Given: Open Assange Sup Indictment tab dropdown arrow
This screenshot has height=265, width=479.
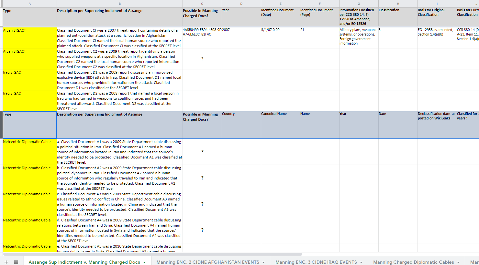Looking at the screenshot, I should (144, 262).
